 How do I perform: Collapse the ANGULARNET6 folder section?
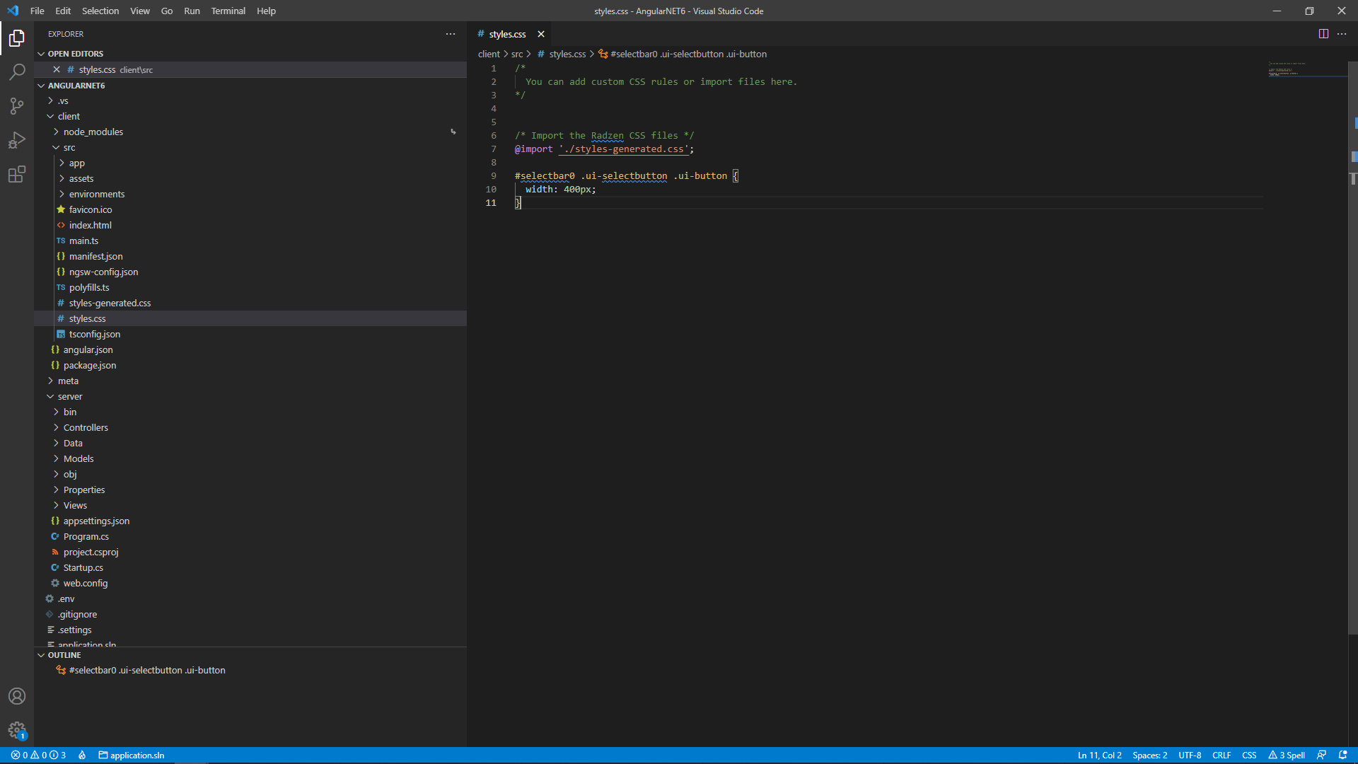250,86
